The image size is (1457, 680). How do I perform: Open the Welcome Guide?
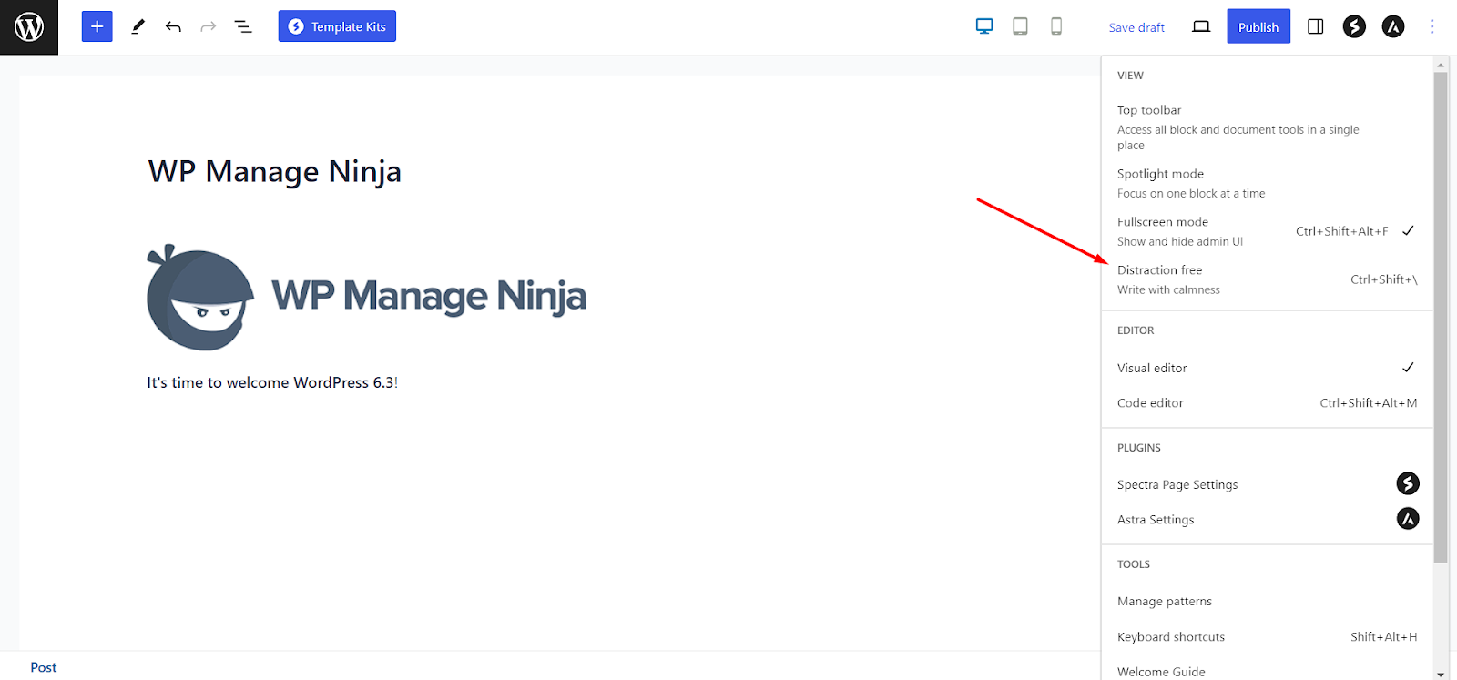(x=1267, y=671)
